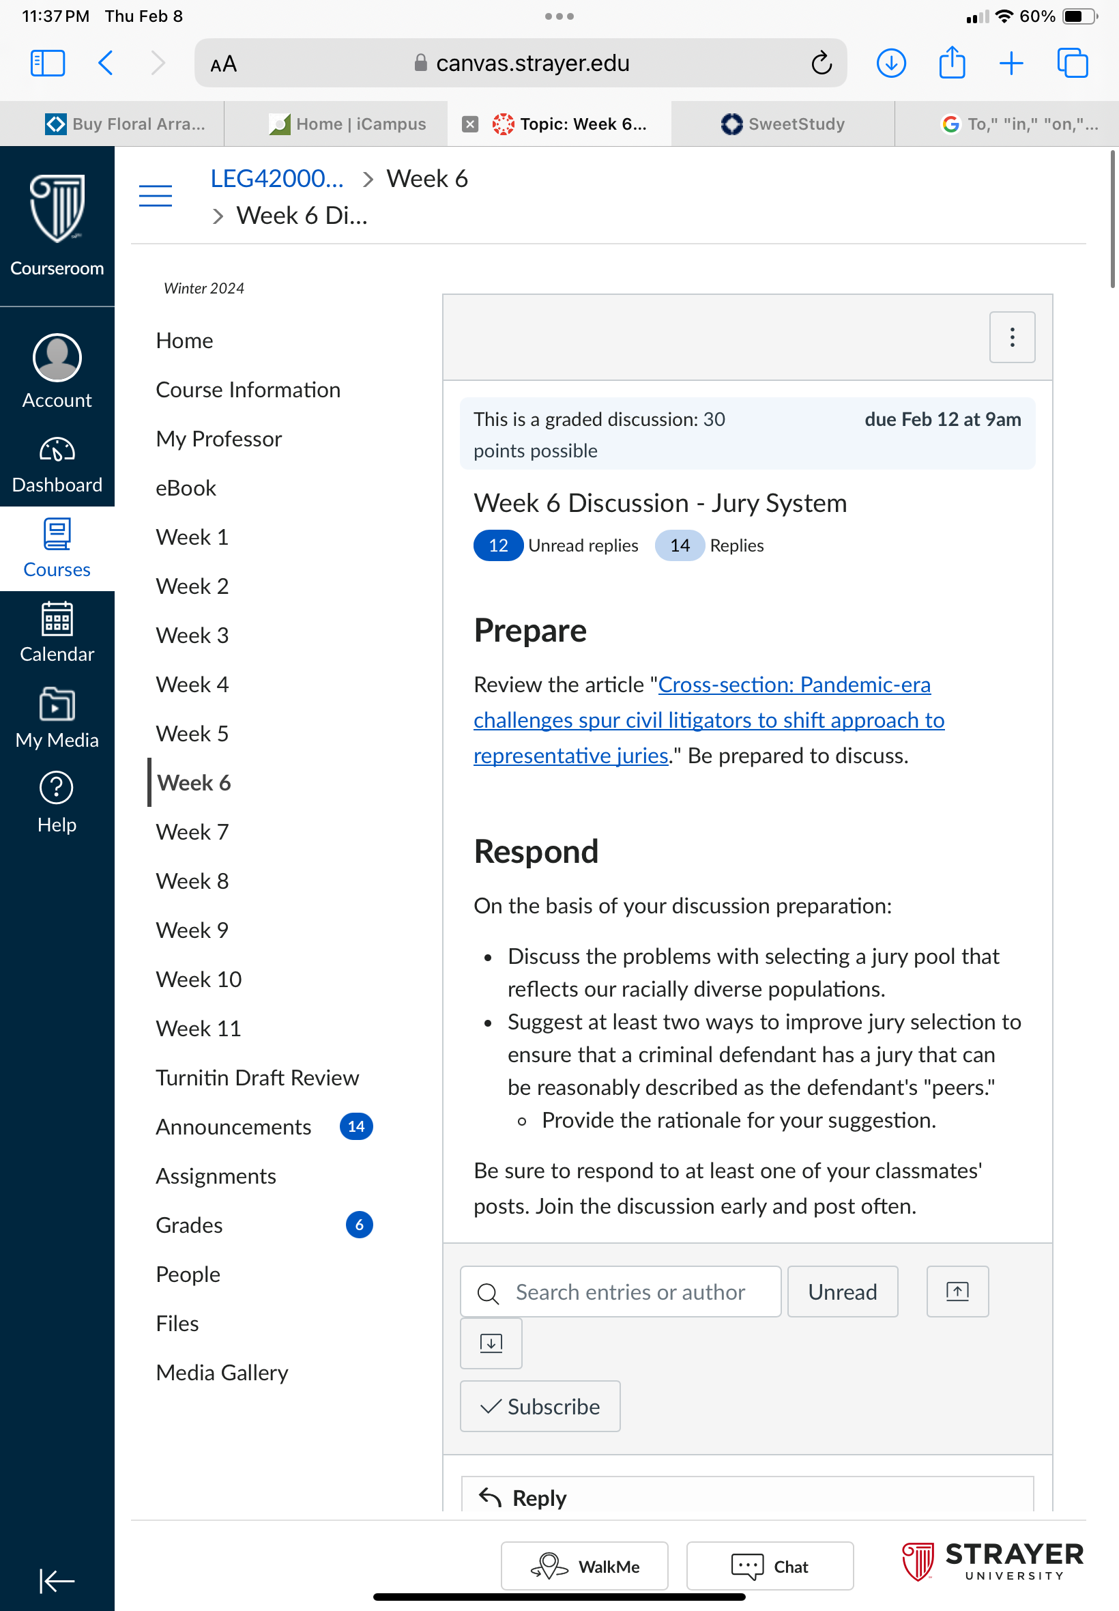Open the course Home page
The height and width of the screenshot is (1611, 1119).
[184, 341]
